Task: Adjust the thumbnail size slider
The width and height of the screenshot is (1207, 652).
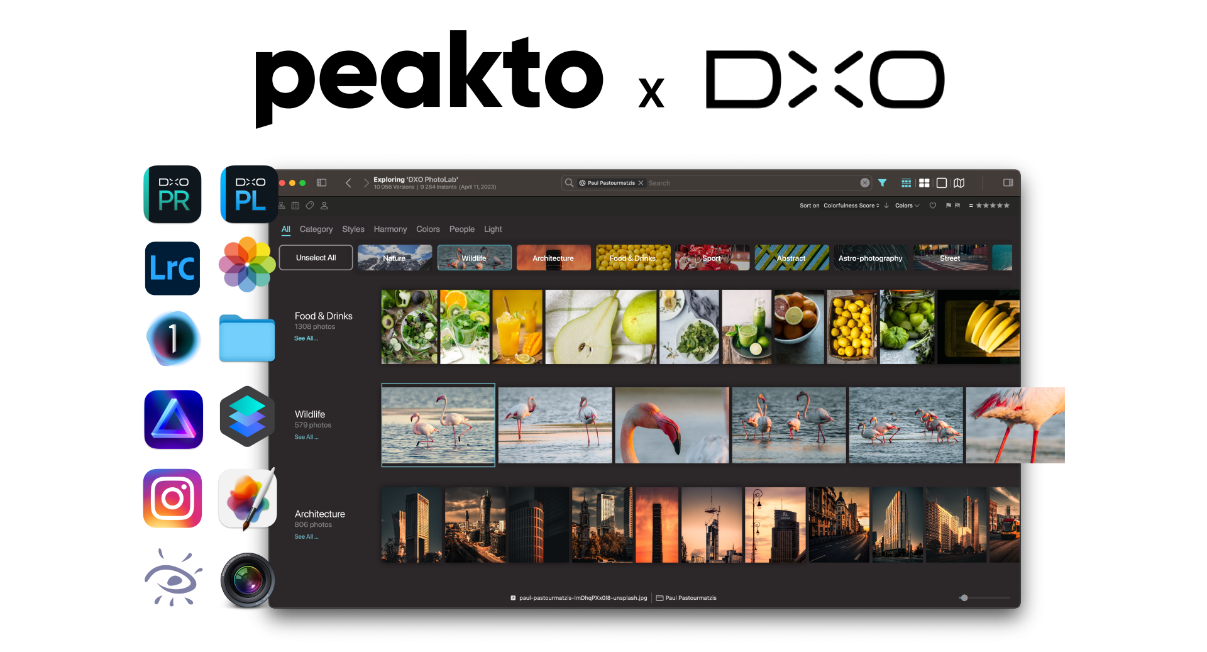Action: click(964, 598)
